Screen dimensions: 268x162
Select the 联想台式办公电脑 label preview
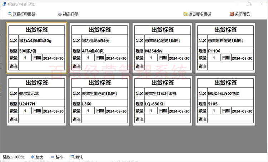pyautogui.click(x=225, y=101)
